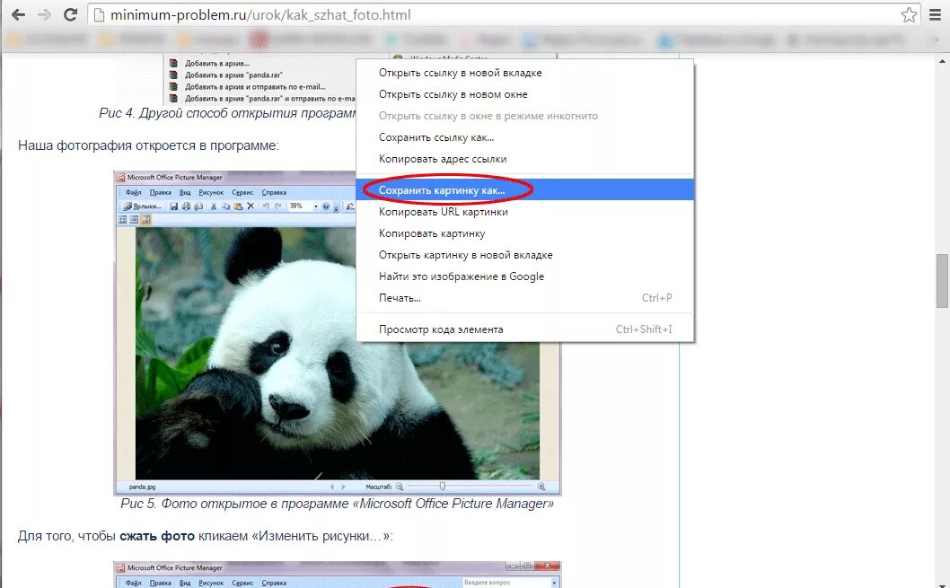
Task: Open the Chrome hamburger menu
Action: pyautogui.click(x=936, y=14)
